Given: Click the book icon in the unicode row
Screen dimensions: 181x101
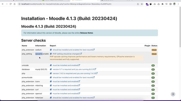Looking at the screenshot, I should click(x=51, y=65).
